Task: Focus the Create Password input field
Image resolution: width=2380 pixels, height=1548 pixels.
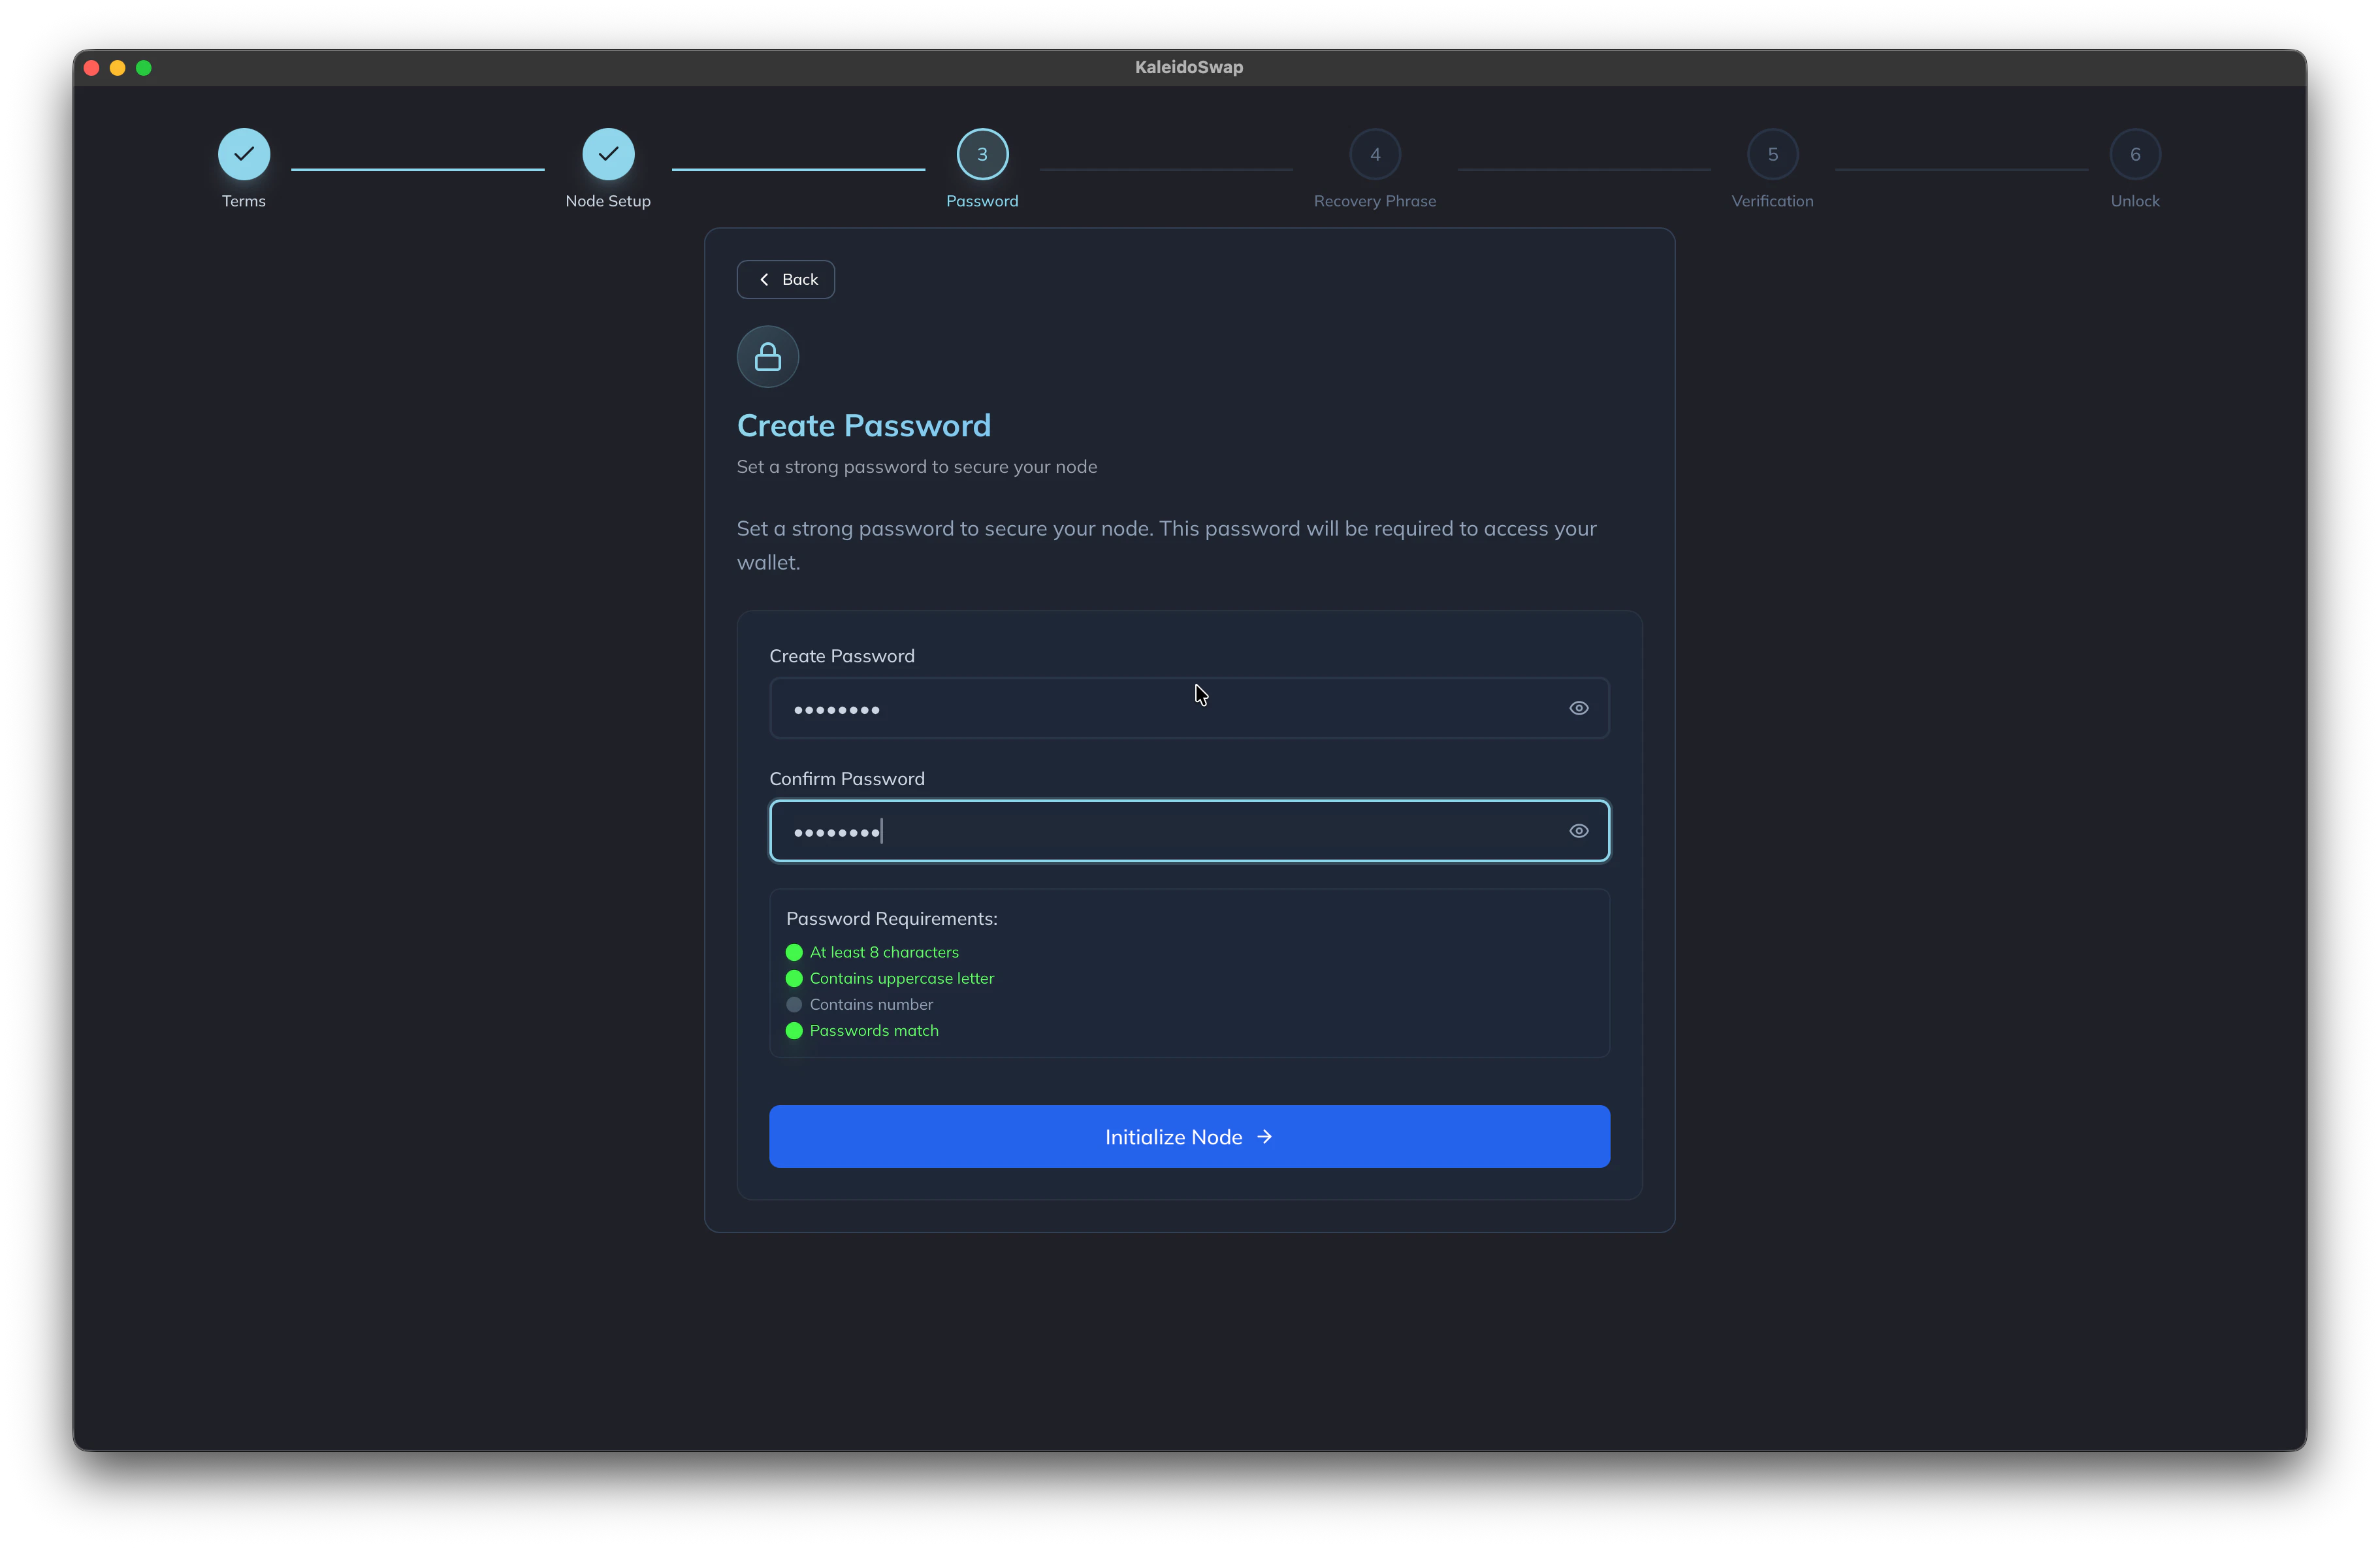Action: (1150, 709)
